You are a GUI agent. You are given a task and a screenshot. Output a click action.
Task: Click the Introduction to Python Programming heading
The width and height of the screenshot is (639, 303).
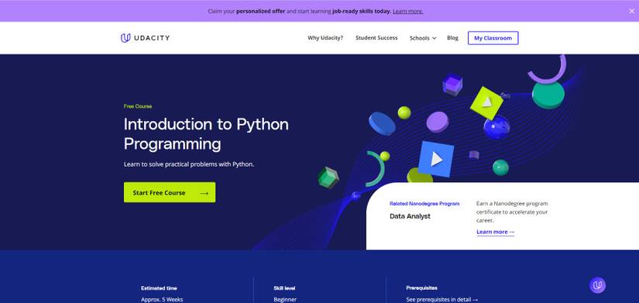click(206, 134)
